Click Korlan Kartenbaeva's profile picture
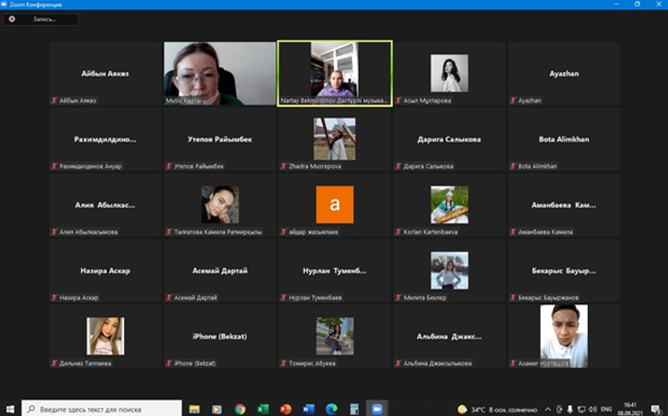This screenshot has width=668, height=416. pyautogui.click(x=449, y=205)
